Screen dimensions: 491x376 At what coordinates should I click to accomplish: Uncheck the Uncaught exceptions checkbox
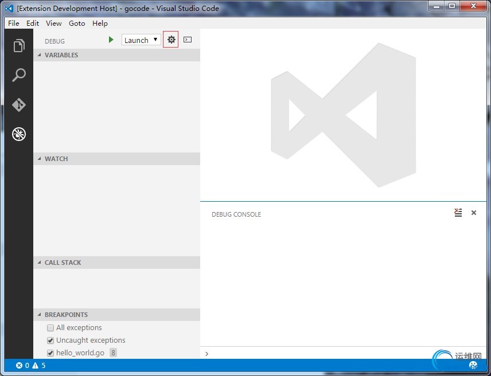click(50, 340)
